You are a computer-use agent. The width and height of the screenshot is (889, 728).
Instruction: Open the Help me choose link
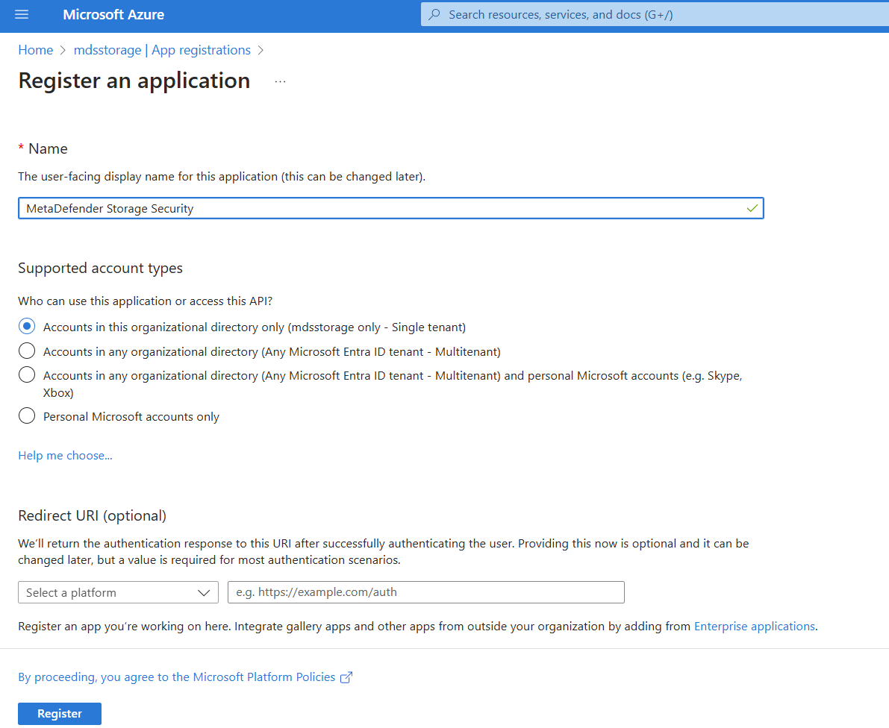(65, 456)
